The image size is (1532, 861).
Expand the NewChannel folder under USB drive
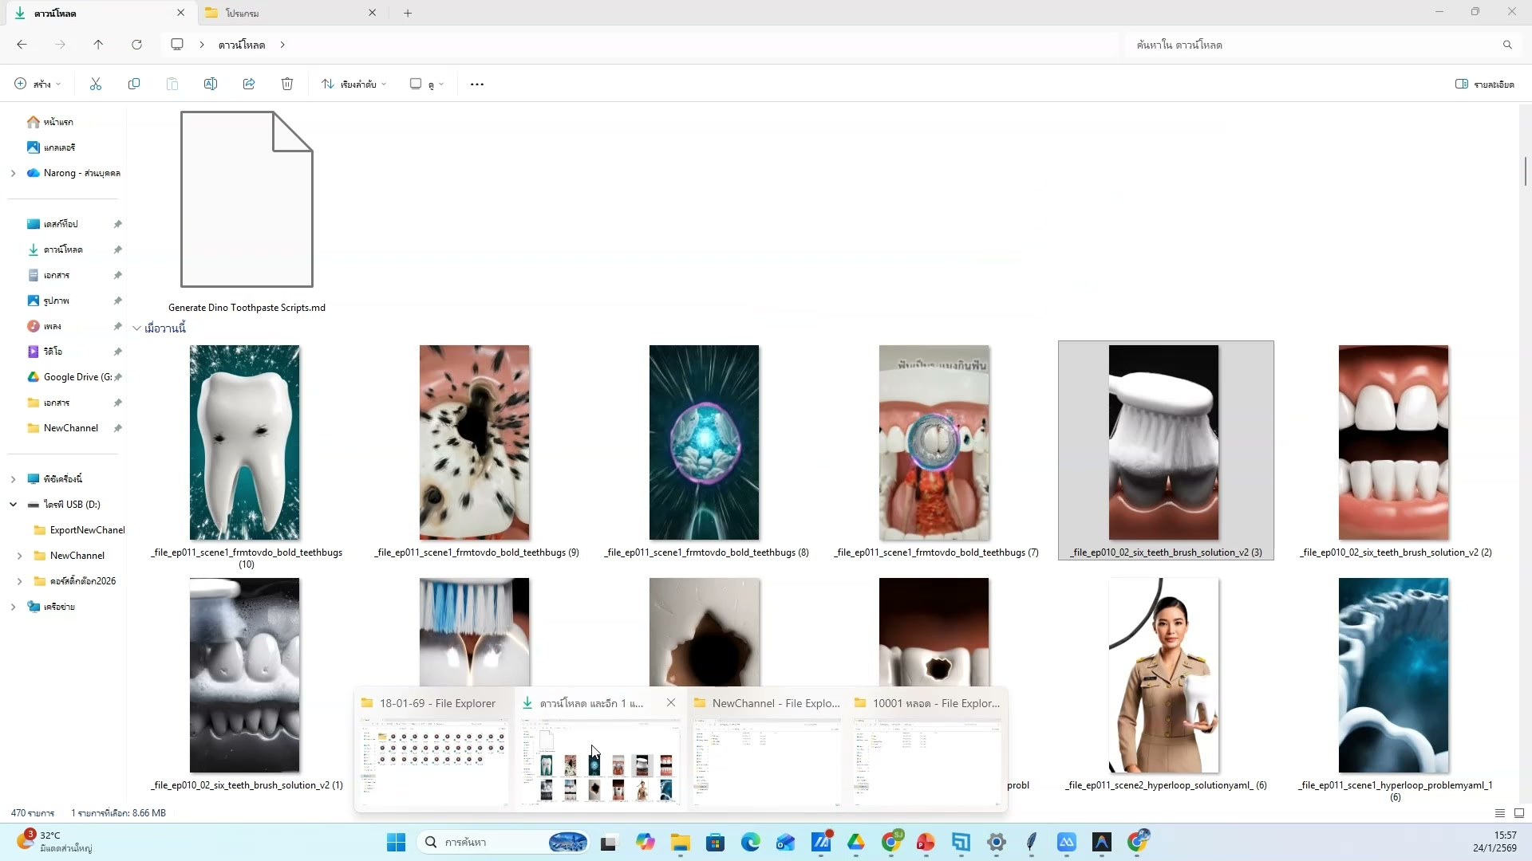point(19,556)
